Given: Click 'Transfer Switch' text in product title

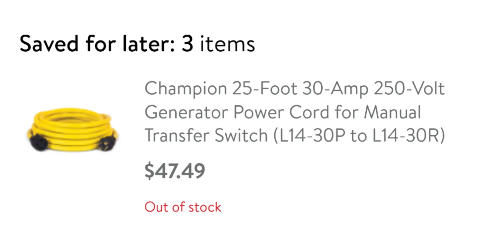Looking at the screenshot, I should [206, 135].
